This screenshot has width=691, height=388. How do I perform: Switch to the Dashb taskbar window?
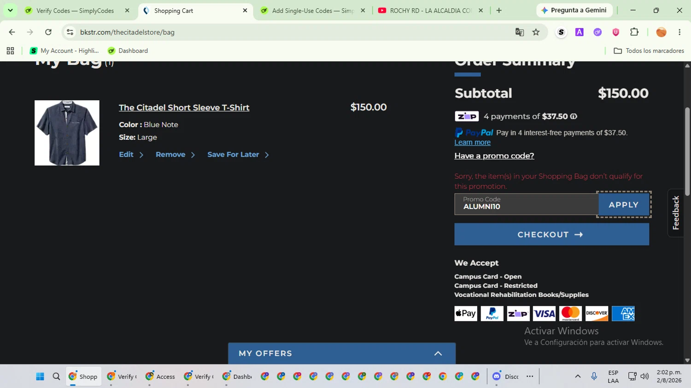[237, 376]
